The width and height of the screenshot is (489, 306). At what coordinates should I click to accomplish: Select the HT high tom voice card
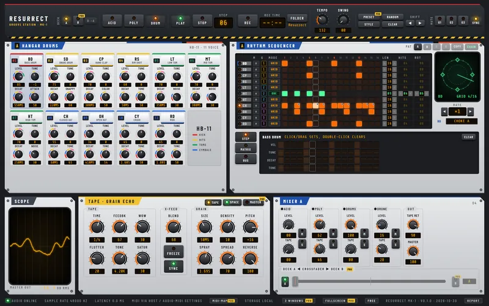(x=26, y=138)
